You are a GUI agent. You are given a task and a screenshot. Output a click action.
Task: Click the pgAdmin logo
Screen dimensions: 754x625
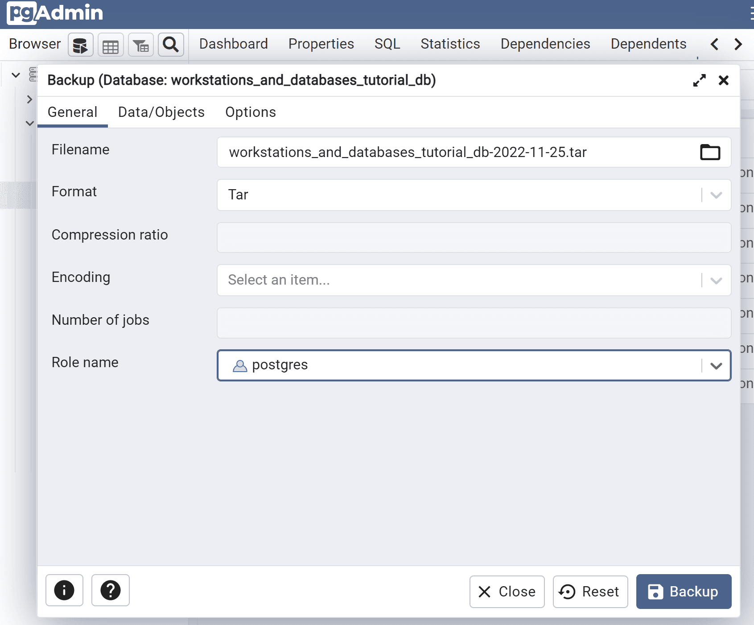(x=54, y=13)
